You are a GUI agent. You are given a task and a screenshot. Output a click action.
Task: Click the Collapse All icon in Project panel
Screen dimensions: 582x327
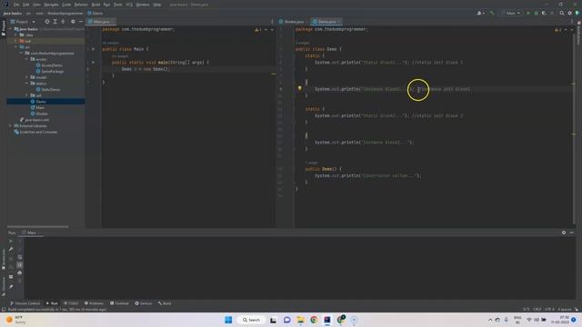(x=63, y=22)
